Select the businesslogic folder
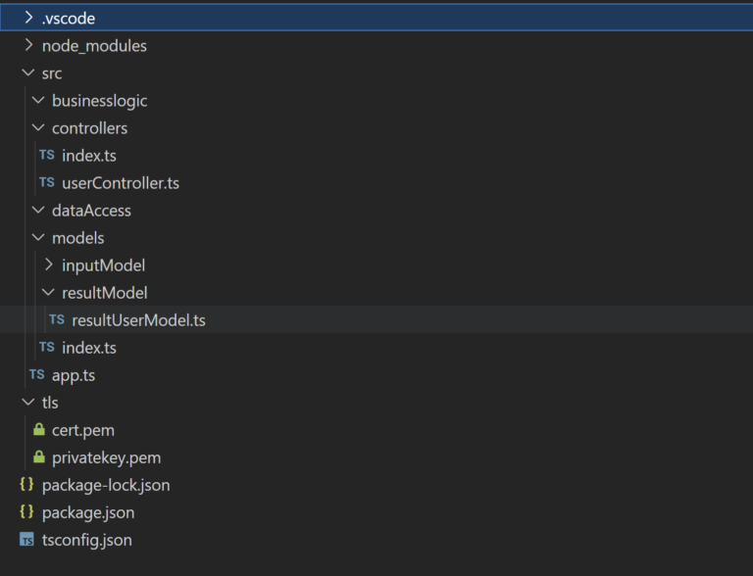 (99, 101)
